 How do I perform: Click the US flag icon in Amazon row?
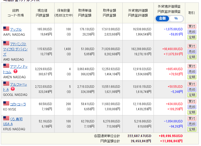6,66
